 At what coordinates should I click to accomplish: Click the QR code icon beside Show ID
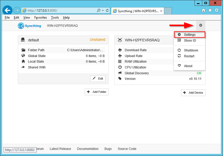[179, 40]
